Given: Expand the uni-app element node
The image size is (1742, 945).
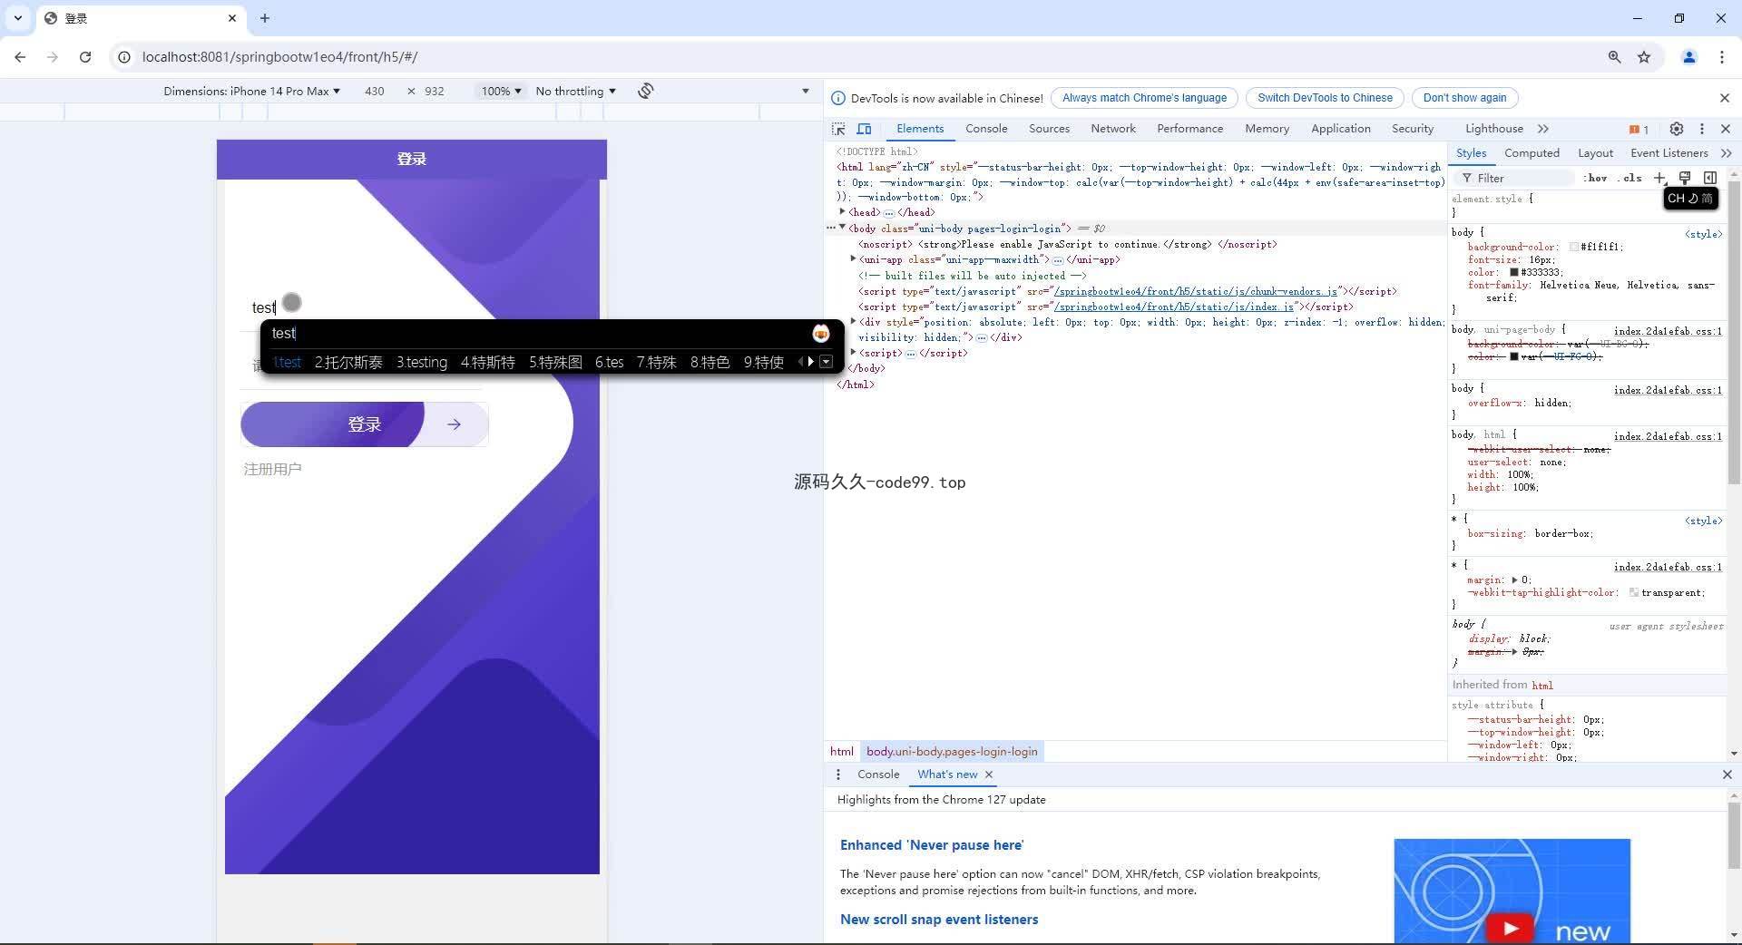Looking at the screenshot, I should 853,258.
